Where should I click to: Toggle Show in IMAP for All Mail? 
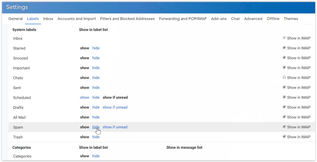tap(284, 117)
